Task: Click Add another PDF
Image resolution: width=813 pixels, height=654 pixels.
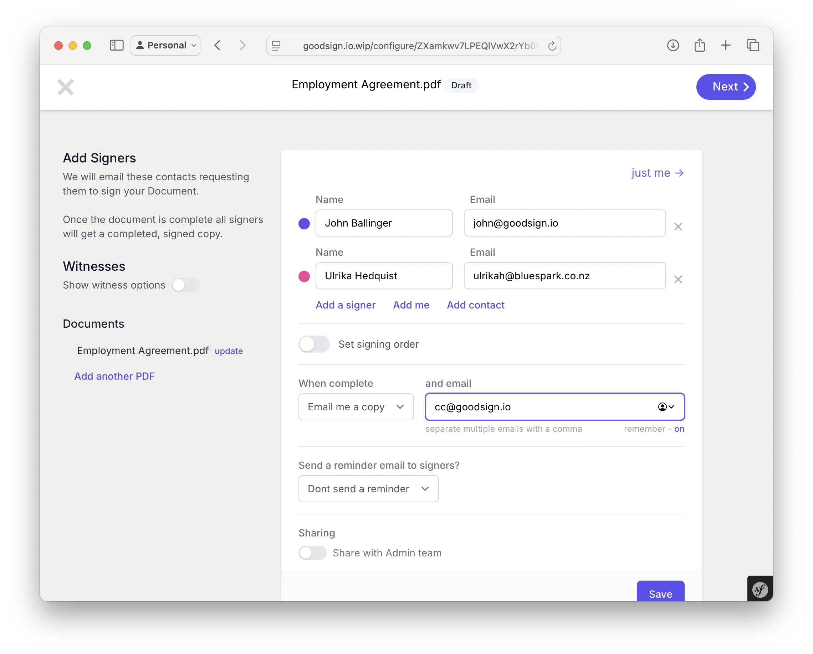Action: coord(114,375)
